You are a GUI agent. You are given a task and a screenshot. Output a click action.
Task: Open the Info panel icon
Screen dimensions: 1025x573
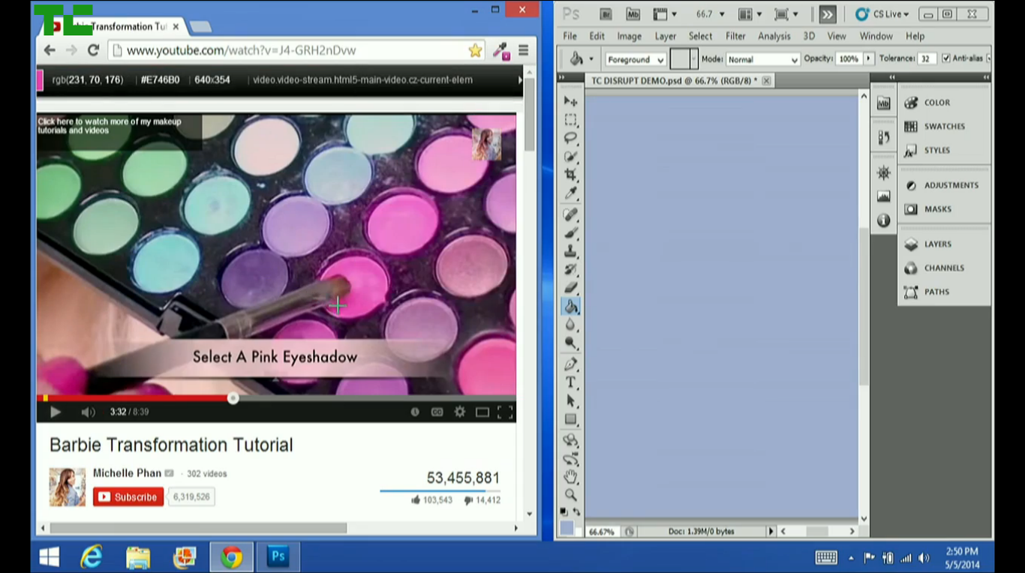point(883,220)
